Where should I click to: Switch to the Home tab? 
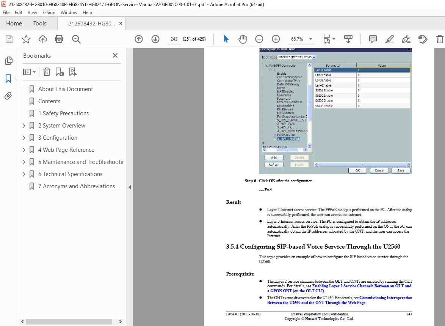click(x=14, y=23)
